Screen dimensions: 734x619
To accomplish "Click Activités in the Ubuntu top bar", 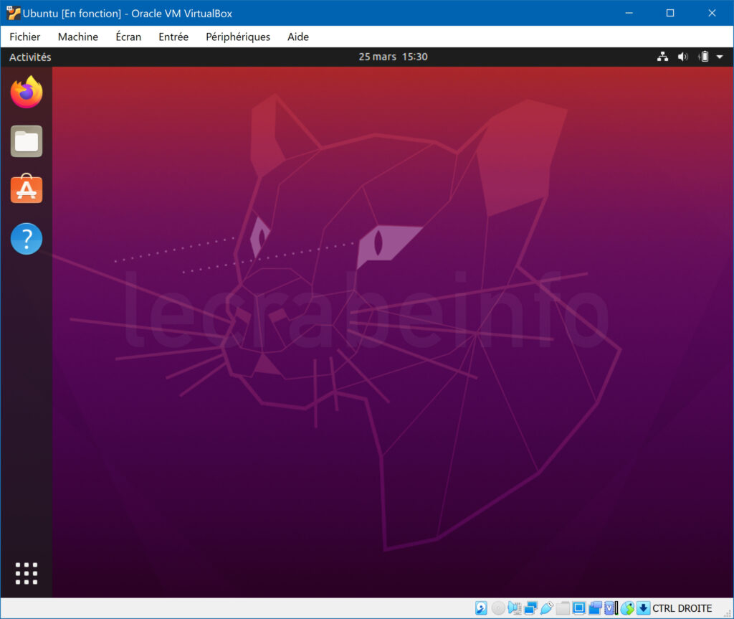I will point(30,57).
